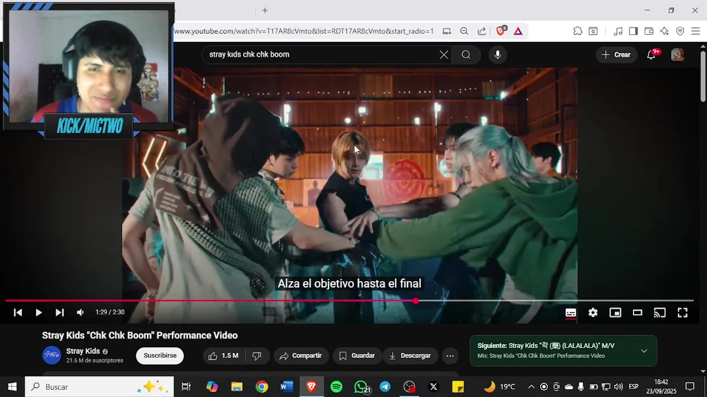
Task: Open browser hamburger main menu
Action: click(x=695, y=31)
